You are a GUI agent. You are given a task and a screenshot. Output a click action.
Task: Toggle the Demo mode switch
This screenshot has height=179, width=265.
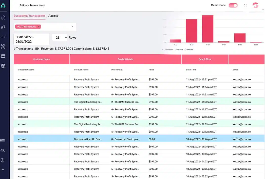point(233,5)
